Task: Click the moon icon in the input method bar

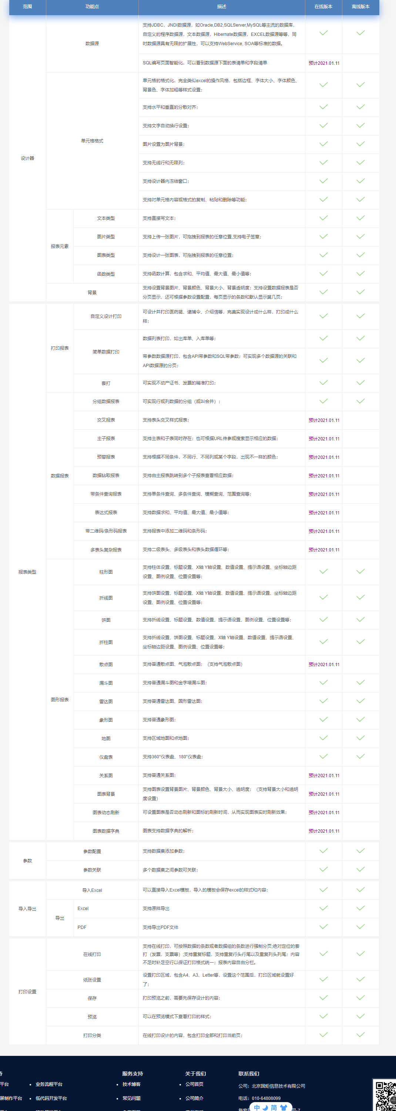Action: 265,1107
